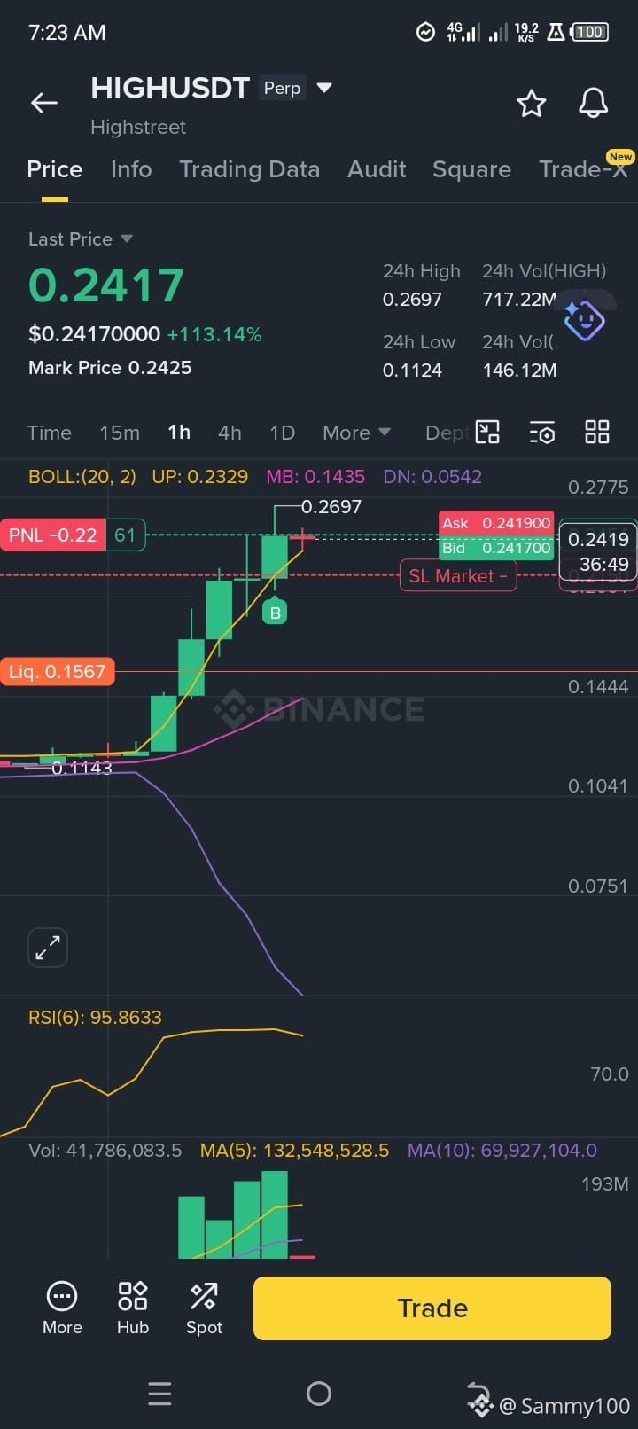Viewport: 638px width, 1429px height.
Task: Expand the HIGHUSDT pair selector arrow
Action: click(x=324, y=88)
